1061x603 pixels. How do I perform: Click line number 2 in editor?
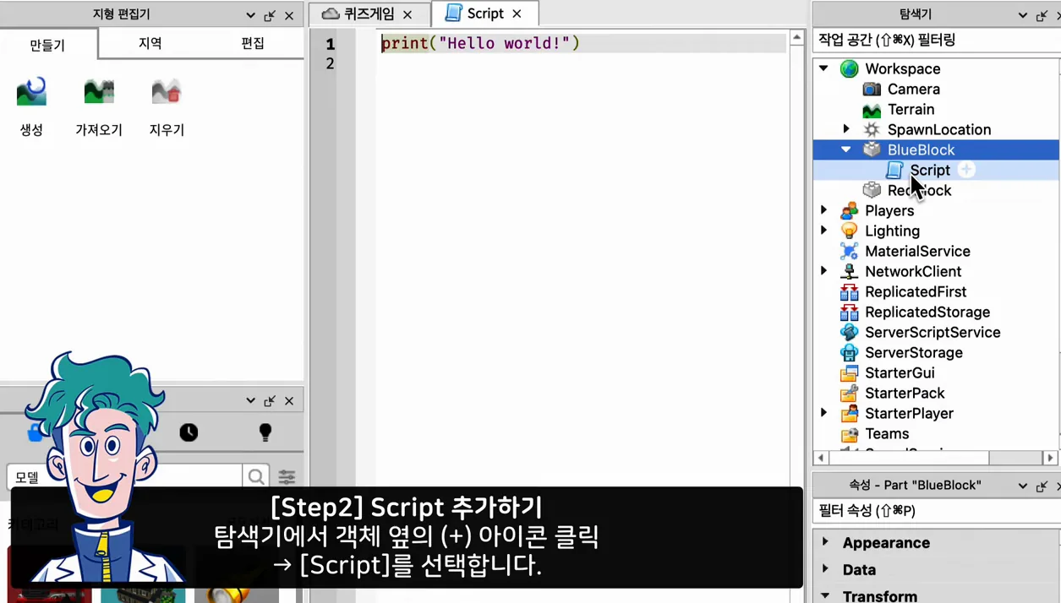330,63
